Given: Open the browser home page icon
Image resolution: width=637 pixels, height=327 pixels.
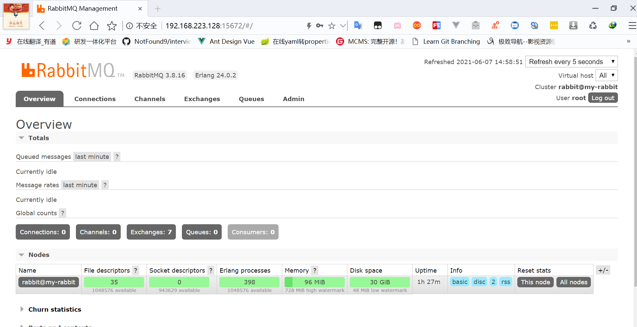Looking at the screenshot, I should point(94,26).
